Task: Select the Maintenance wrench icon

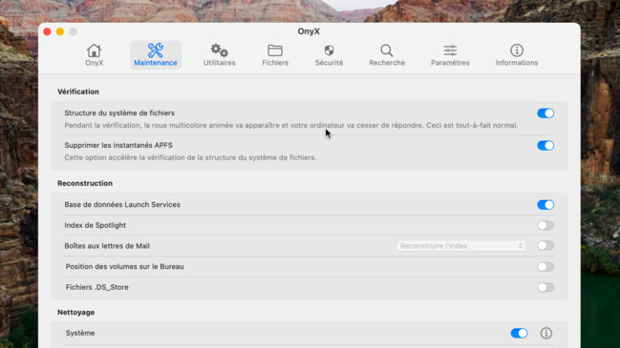Action: pos(156,51)
